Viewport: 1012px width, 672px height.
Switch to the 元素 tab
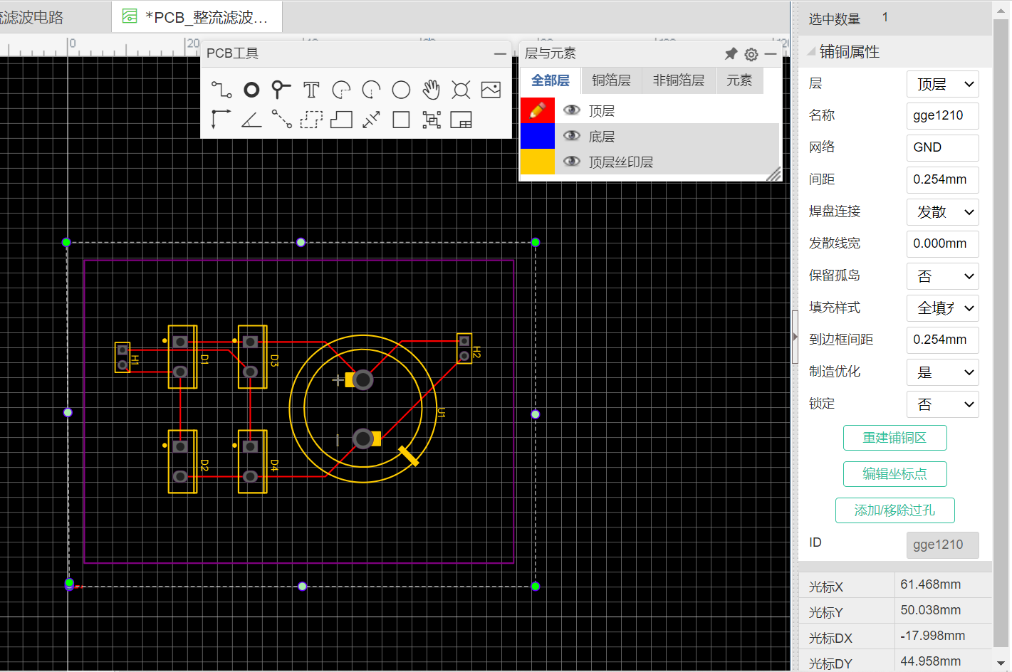click(739, 80)
